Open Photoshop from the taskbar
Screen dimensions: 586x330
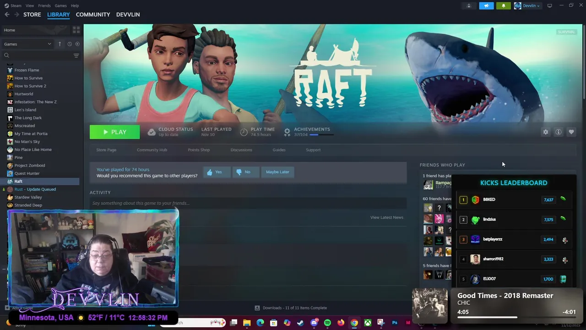click(x=394, y=323)
